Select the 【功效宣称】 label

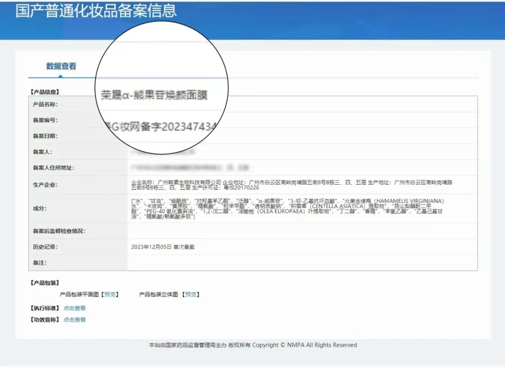point(45,320)
